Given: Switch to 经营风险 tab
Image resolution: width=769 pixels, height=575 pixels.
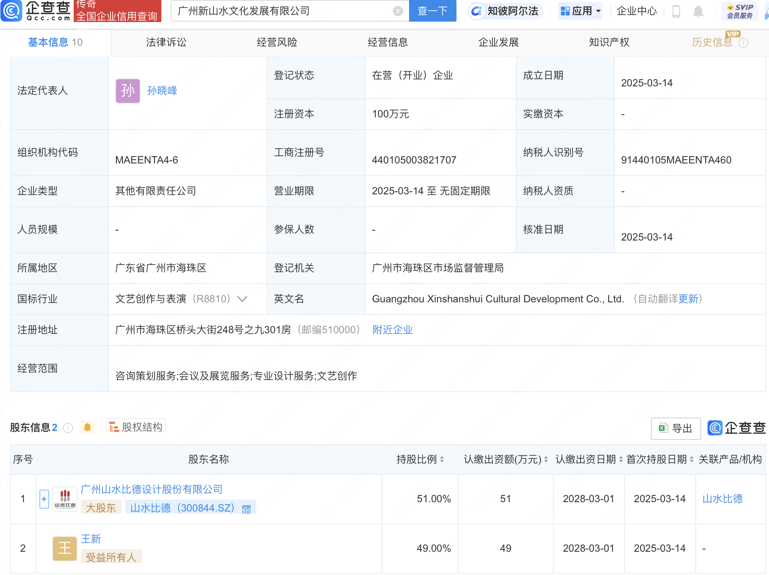Looking at the screenshot, I should 277,42.
